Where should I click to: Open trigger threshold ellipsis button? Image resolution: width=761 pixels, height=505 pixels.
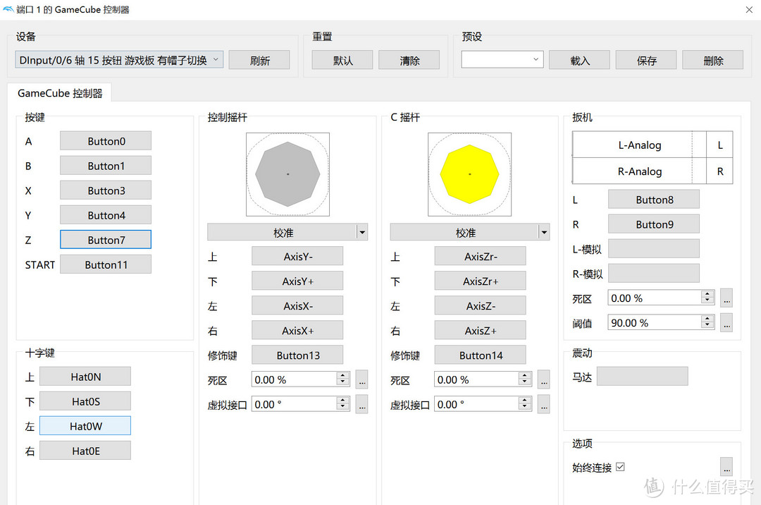coord(726,322)
